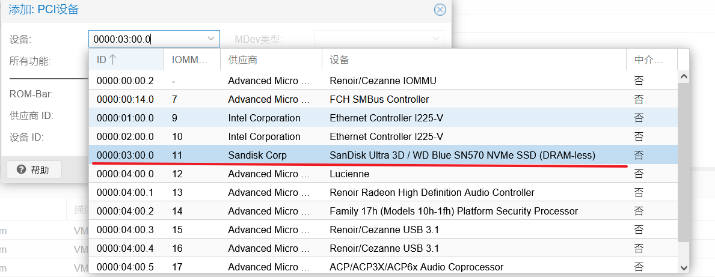Screen dimensions: 715x277
Task: Select the Renoir/Cezanne IOMMU device row
Action: 383,81
